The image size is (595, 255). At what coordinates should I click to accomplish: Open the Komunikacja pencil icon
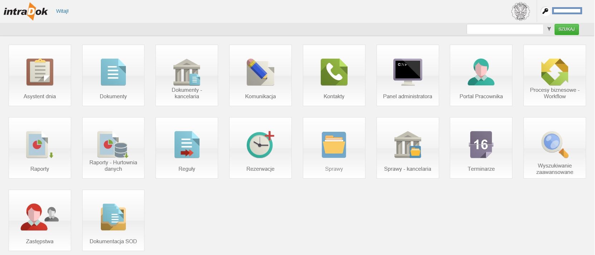pyautogui.click(x=260, y=72)
